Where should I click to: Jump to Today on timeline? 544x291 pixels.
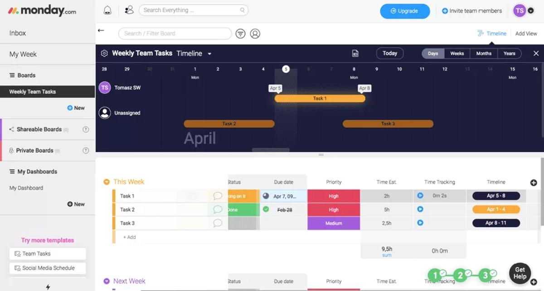pos(390,53)
